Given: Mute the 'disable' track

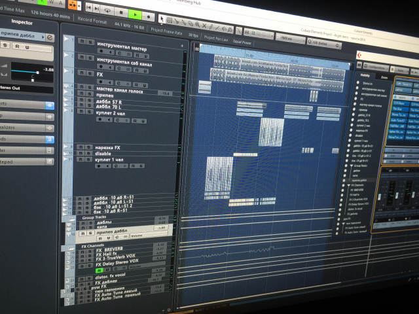Looking at the screenshot, I should (x=81, y=153).
